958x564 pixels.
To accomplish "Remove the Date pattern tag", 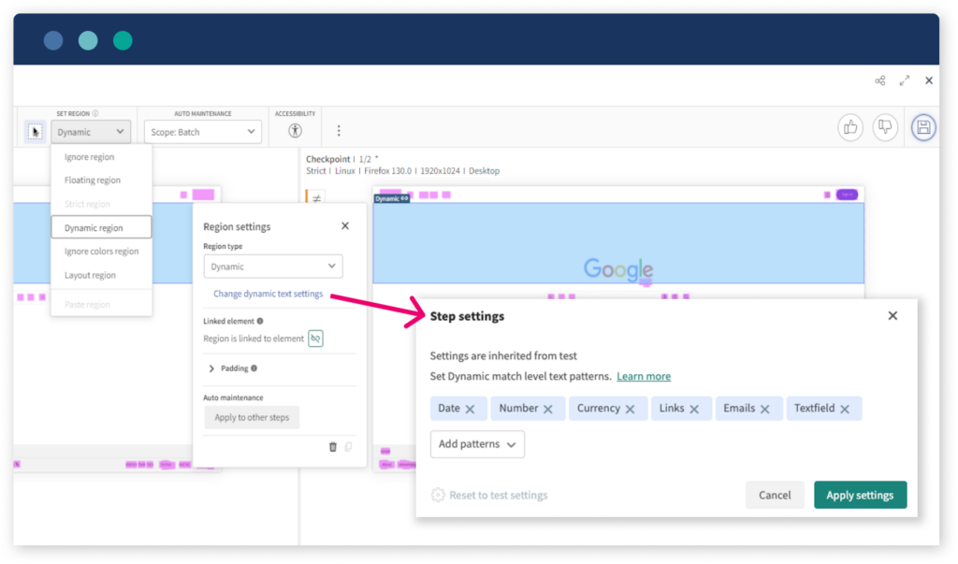I will (x=470, y=409).
